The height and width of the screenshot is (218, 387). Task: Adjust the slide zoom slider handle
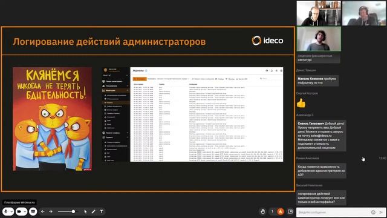(73, 211)
